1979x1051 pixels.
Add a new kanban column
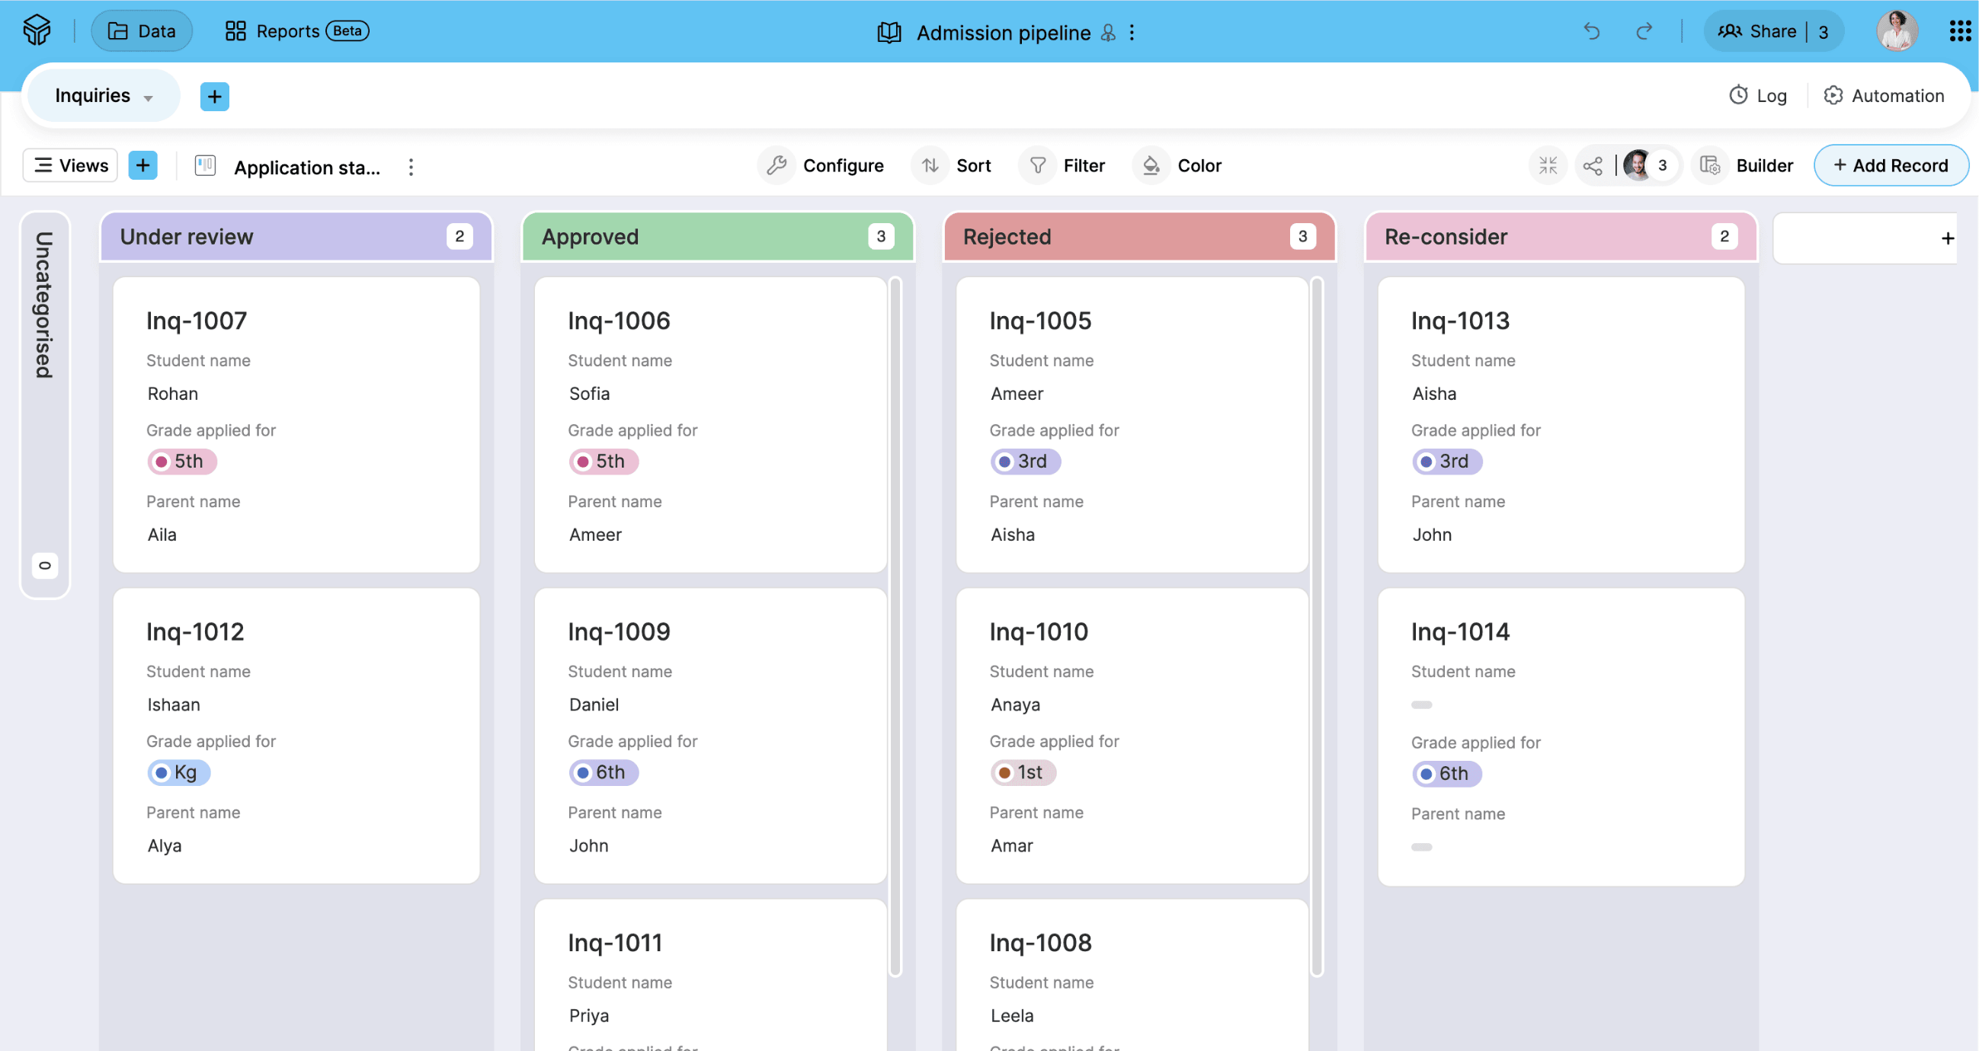(1947, 238)
